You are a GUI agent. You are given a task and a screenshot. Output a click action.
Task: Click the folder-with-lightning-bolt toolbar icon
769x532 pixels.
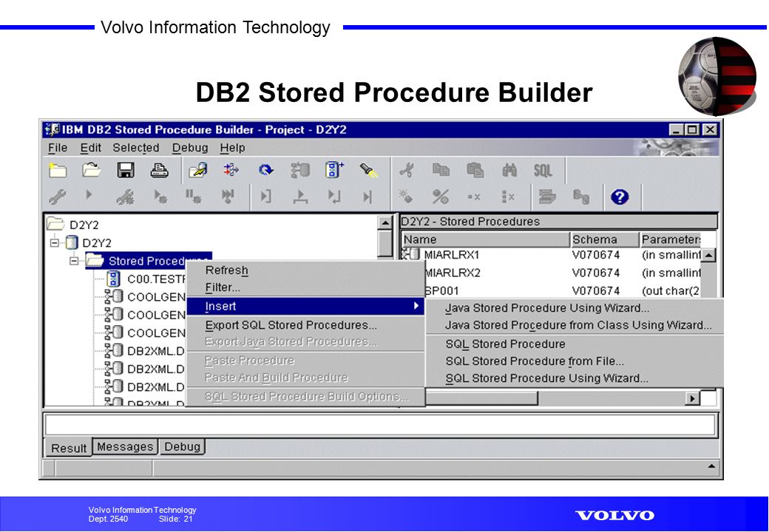198,171
